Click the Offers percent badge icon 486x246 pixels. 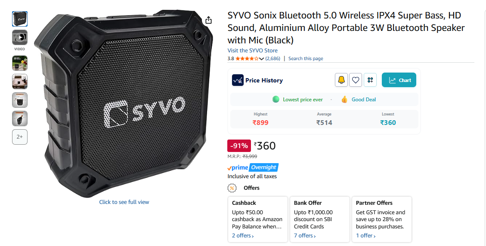[x=232, y=188]
